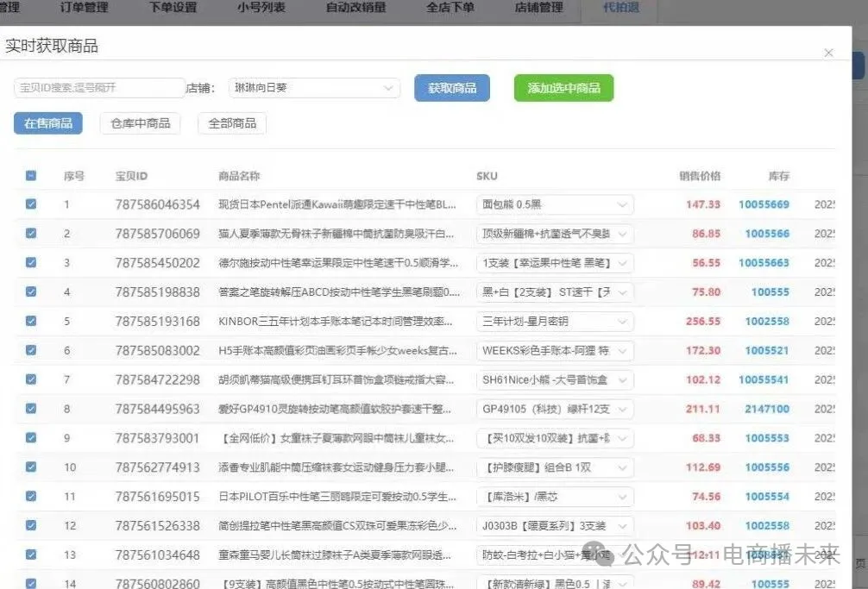Select the 仓库中商品 filter
This screenshot has width=868, height=589.
(140, 123)
